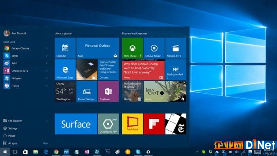Open Notepad from the taskbar
Viewport: 277px width, 156px height.
[76, 152]
